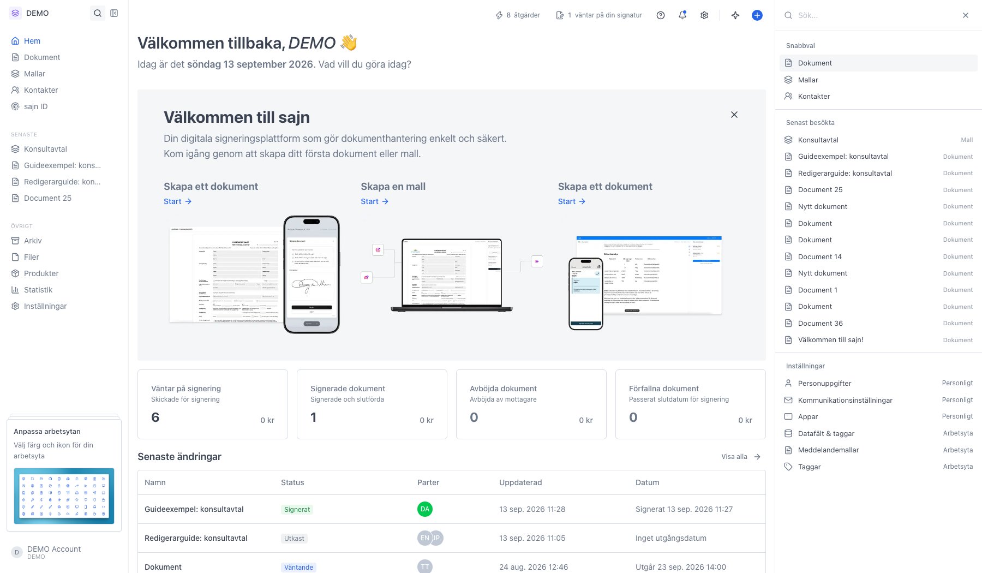Open Kontakter in the left sidebar
982x573 pixels.
click(64, 90)
